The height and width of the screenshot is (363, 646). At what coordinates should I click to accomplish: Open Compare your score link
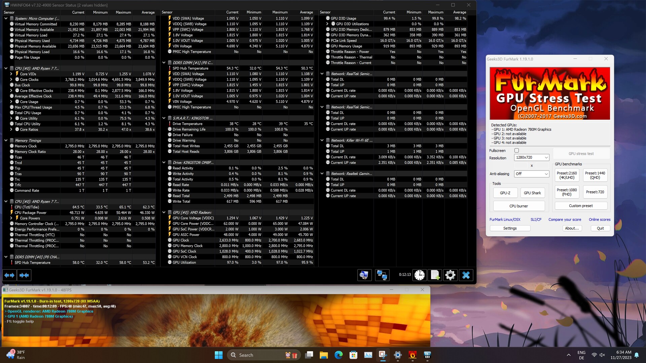tap(565, 219)
